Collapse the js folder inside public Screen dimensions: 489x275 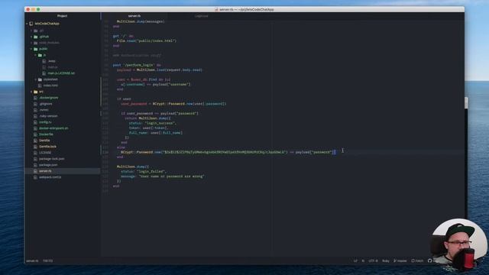point(36,55)
